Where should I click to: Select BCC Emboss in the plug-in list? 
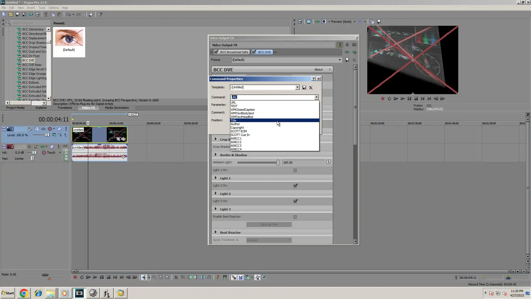30,83
